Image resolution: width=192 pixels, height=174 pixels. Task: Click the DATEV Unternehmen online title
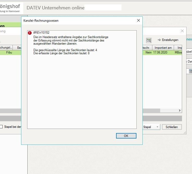(56, 8)
